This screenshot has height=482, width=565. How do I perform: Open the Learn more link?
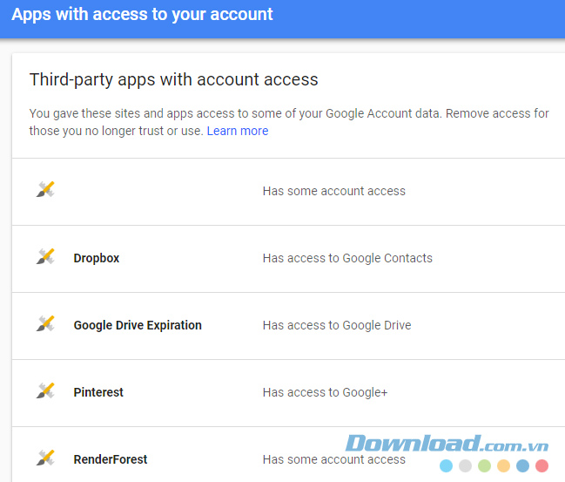tap(238, 131)
